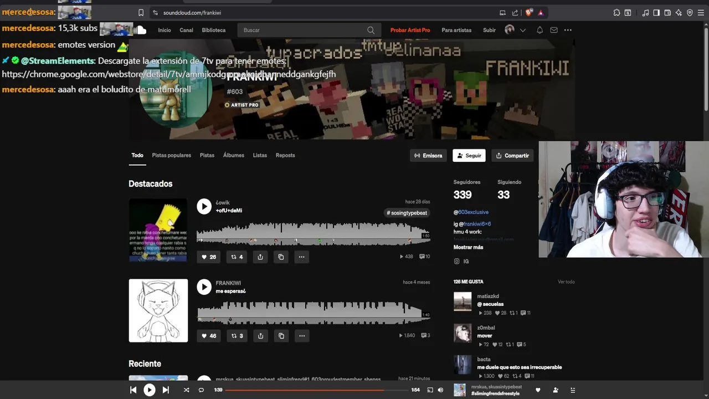Seek in me esperas¿ waveform

(313, 312)
